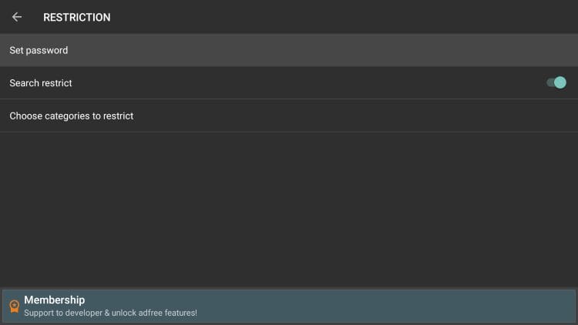This screenshot has height=325, width=578.
Task: Click the Membership banner title
Action: point(54,300)
